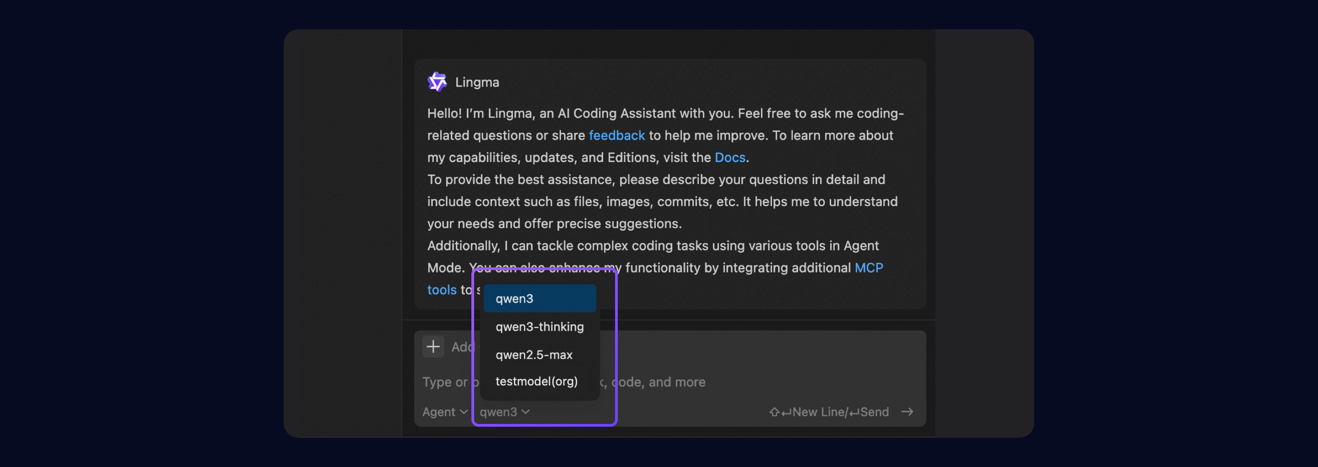
Task: Click the chevron beside the qwen3 selector
Action: tap(525, 412)
